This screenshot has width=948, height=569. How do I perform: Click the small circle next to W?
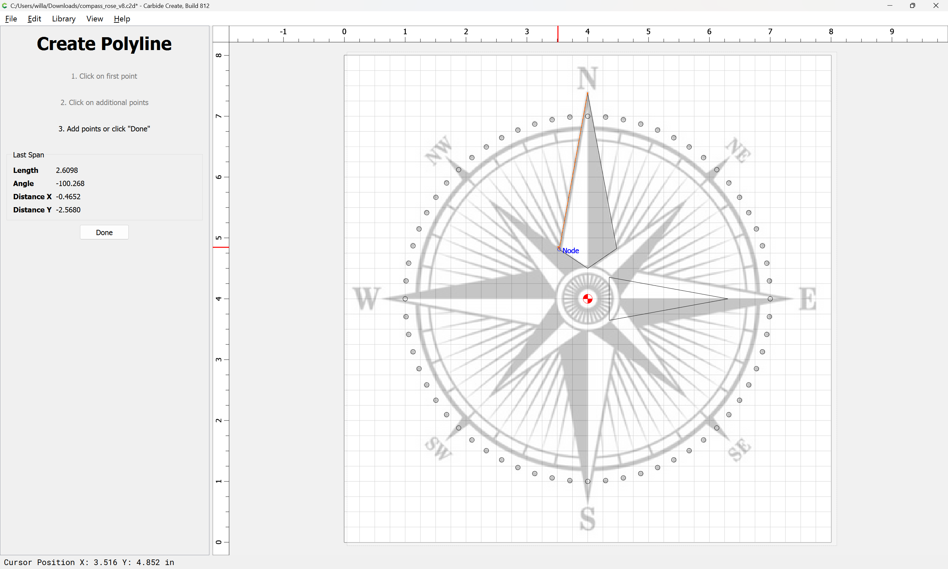[x=405, y=299]
